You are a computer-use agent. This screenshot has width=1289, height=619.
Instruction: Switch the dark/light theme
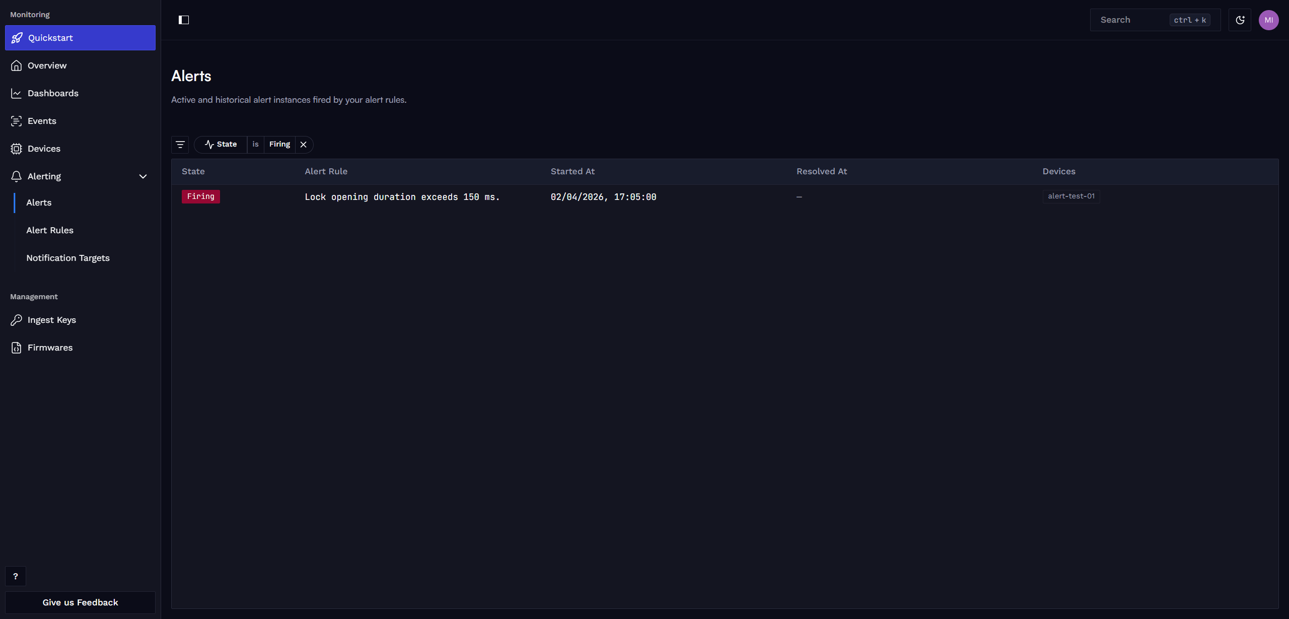click(x=1240, y=20)
